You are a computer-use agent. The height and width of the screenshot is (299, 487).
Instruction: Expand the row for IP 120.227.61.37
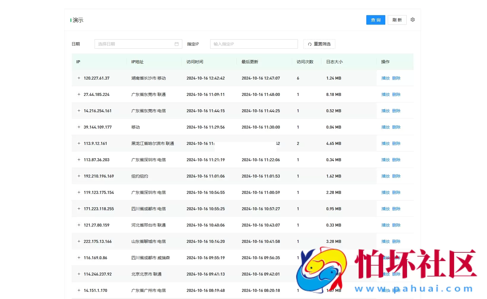point(78,78)
